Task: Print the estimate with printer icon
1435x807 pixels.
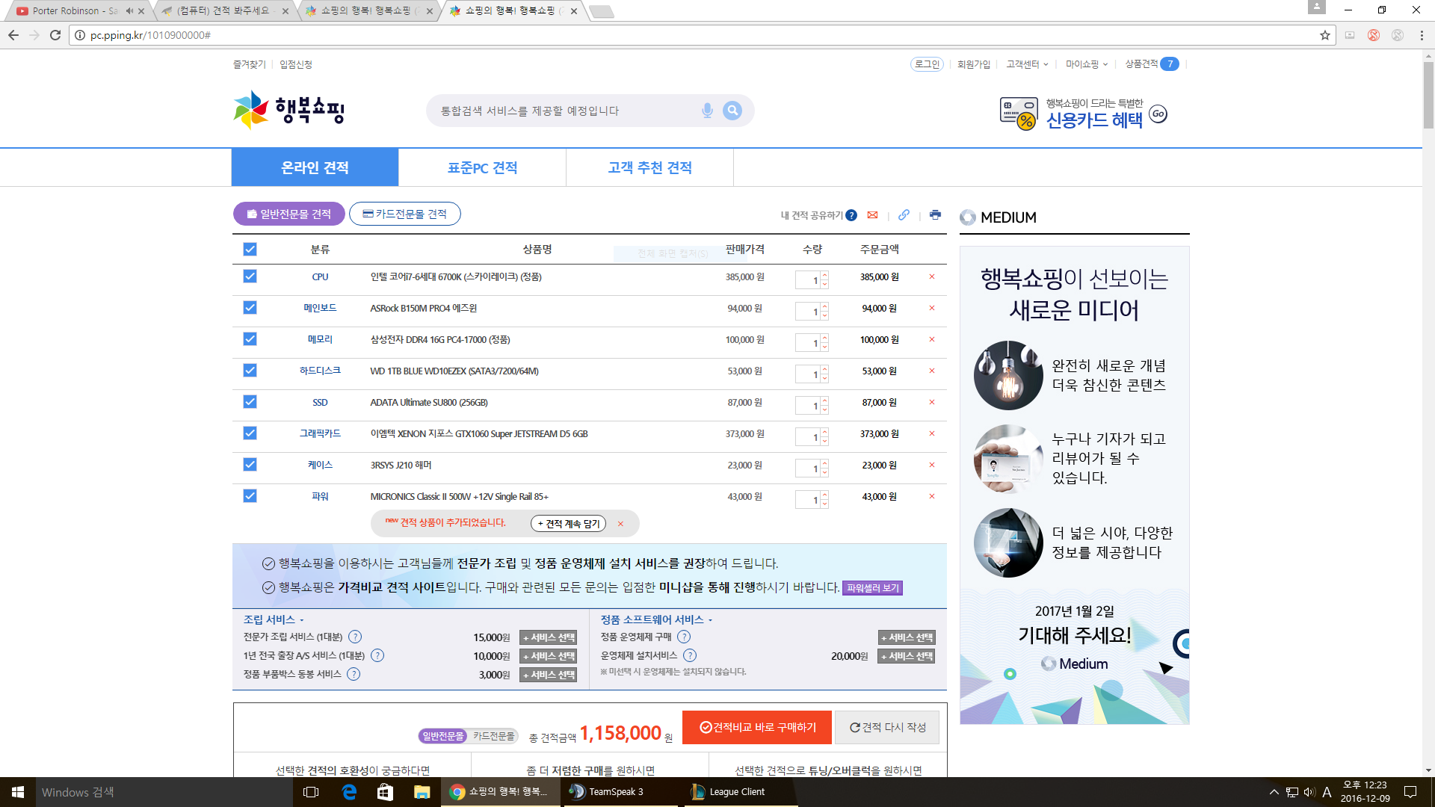Action: point(935,215)
